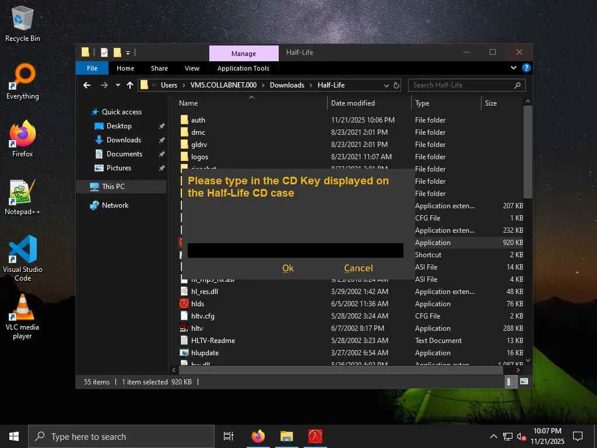597x448 pixels.
Task: Go up one folder level
Action: (x=130, y=85)
